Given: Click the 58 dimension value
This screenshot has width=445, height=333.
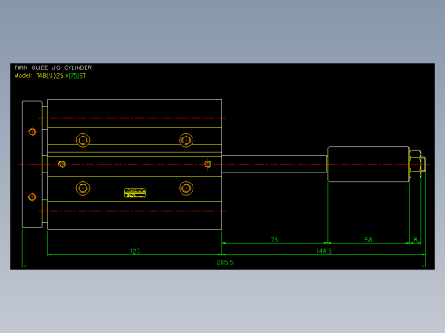Looking at the screenshot, I should coord(369,240).
